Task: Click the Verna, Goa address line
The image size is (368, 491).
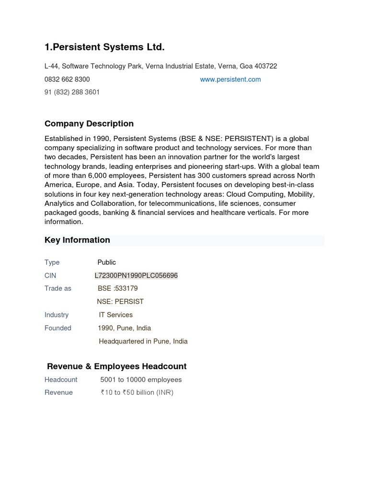Action: (161, 66)
